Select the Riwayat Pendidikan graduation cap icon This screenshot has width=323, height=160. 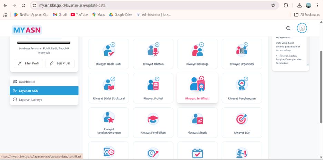point(153,119)
